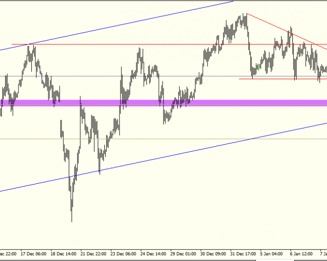Click the 24 Dec 14:00 time label
Screen dimensions: 327x261
(x=153, y=254)
